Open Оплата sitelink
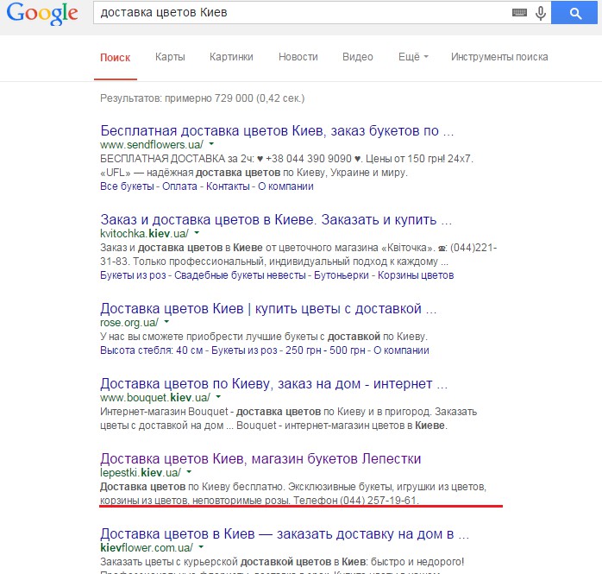The height and width of the screenshot is (574, 602). [179, 186]
